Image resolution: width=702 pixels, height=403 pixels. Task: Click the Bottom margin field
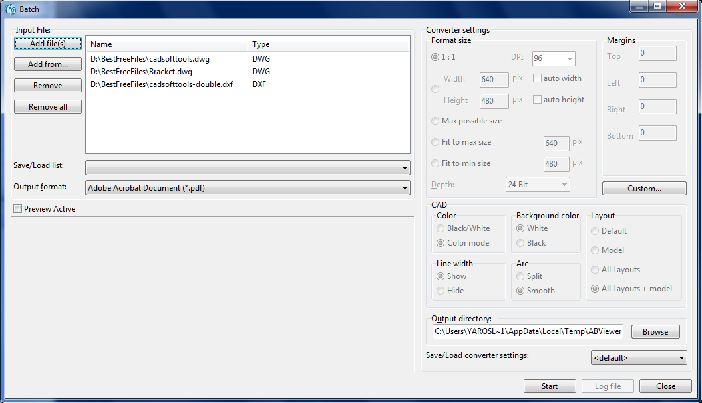[657, 133]
